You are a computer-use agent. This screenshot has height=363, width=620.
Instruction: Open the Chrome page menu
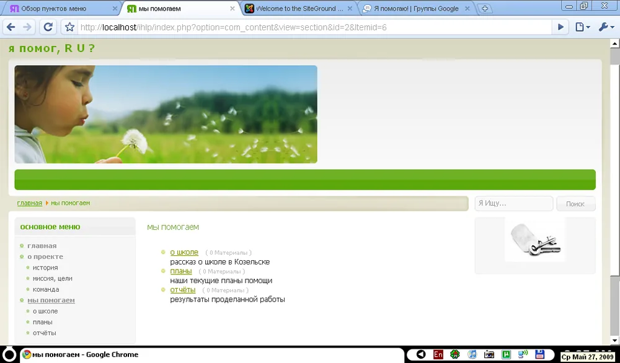click(582, 27)
